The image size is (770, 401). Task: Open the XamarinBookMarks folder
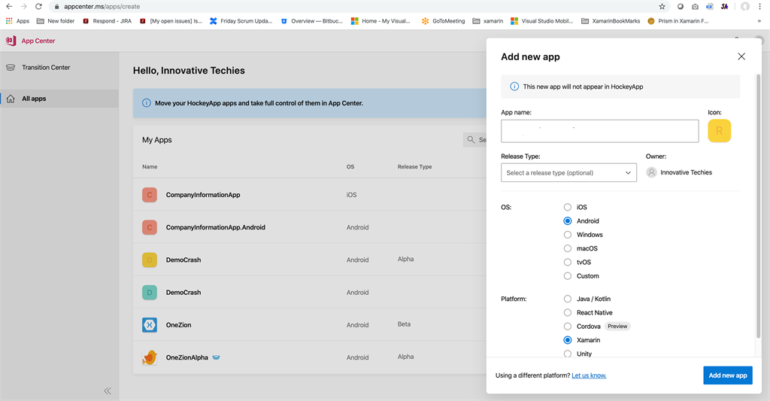[611, 21]
